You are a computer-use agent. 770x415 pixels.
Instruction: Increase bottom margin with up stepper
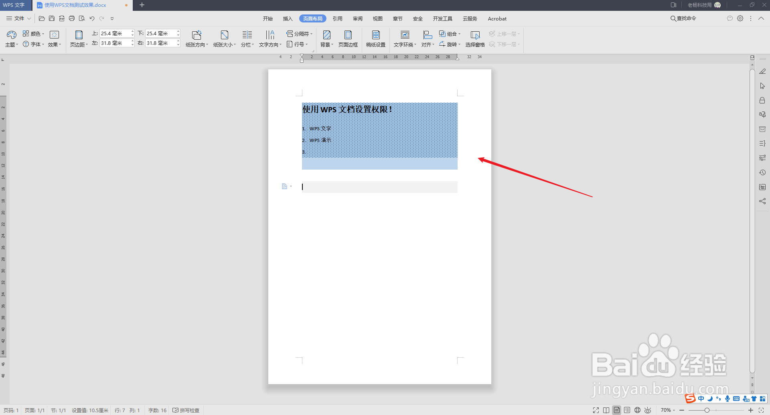coord(178,31)
